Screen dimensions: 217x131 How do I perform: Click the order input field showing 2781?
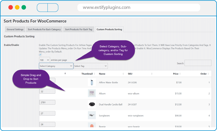[x=47, y=102]
